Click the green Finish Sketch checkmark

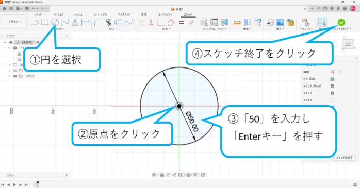341,22
